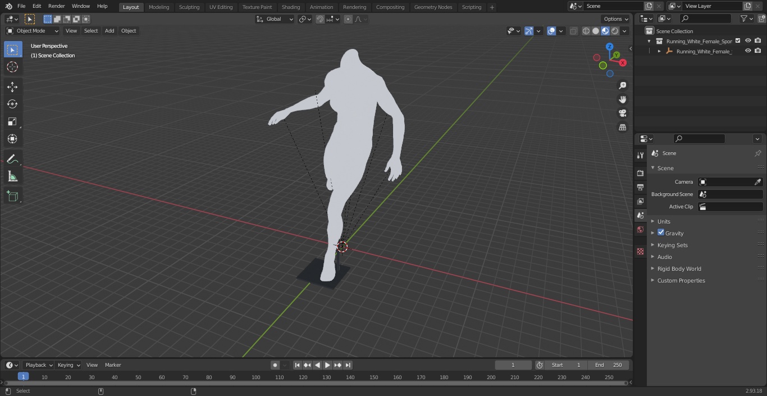Open the Render properties tab icon

pyautogui.click(x=640, y=173)
